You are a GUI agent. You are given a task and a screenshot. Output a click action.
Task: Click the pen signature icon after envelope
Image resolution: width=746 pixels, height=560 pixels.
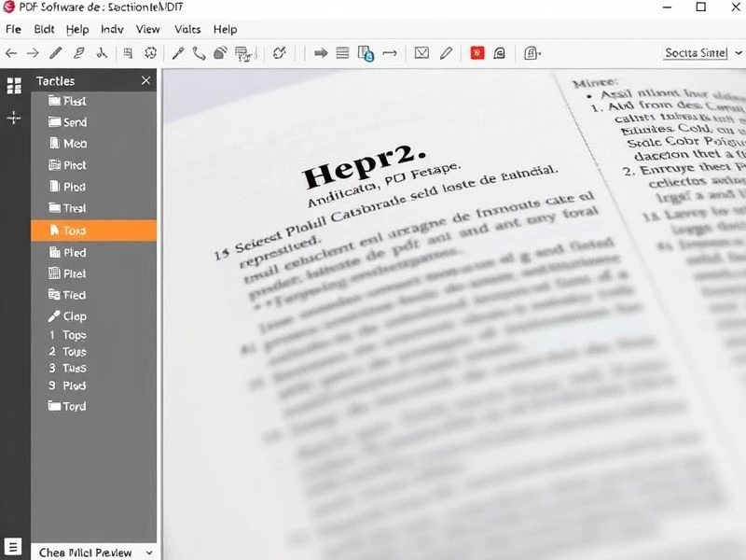(446, 53)
